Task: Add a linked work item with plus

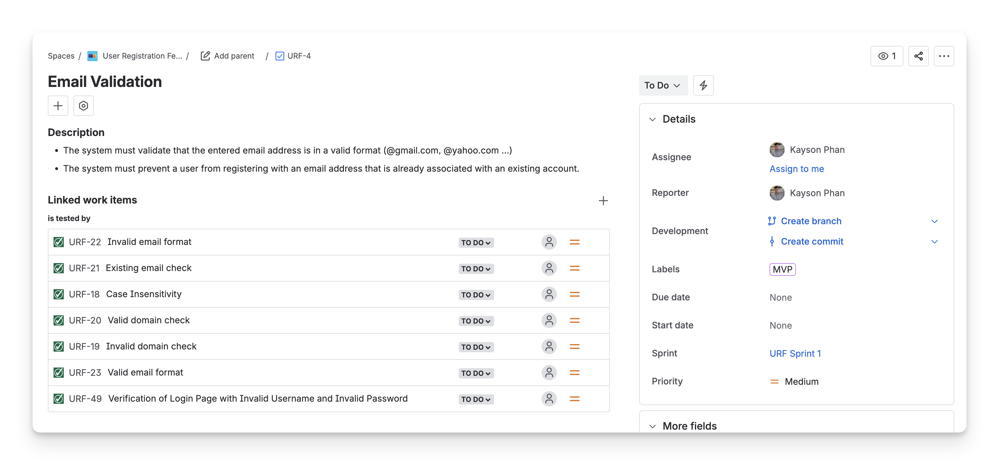Action: [603, 201]
